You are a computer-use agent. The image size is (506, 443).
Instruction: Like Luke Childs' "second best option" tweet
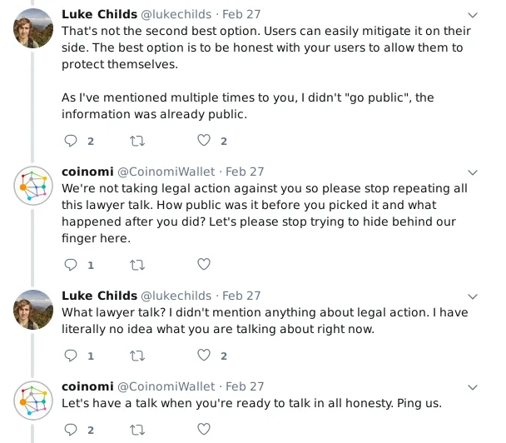[204, 141]
